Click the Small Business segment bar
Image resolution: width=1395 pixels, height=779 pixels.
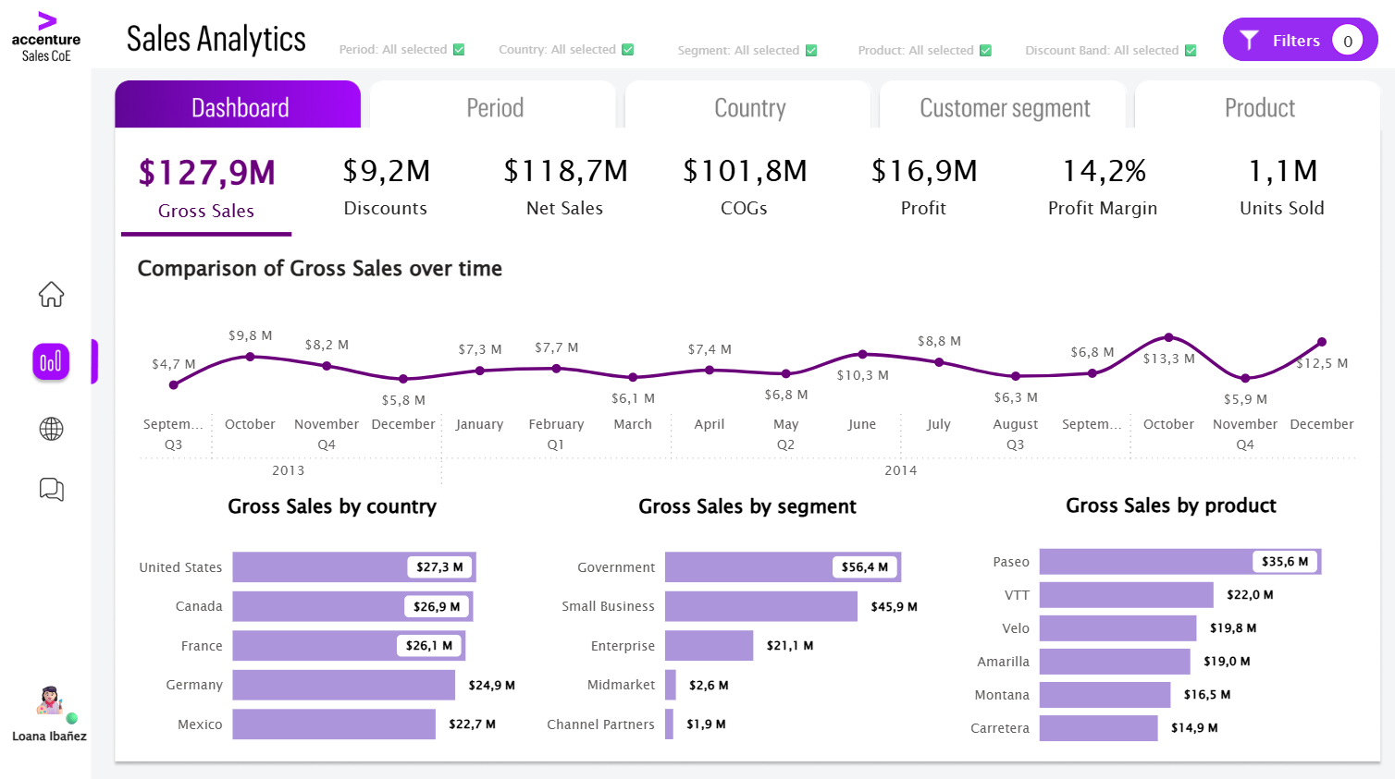point(761,606)
